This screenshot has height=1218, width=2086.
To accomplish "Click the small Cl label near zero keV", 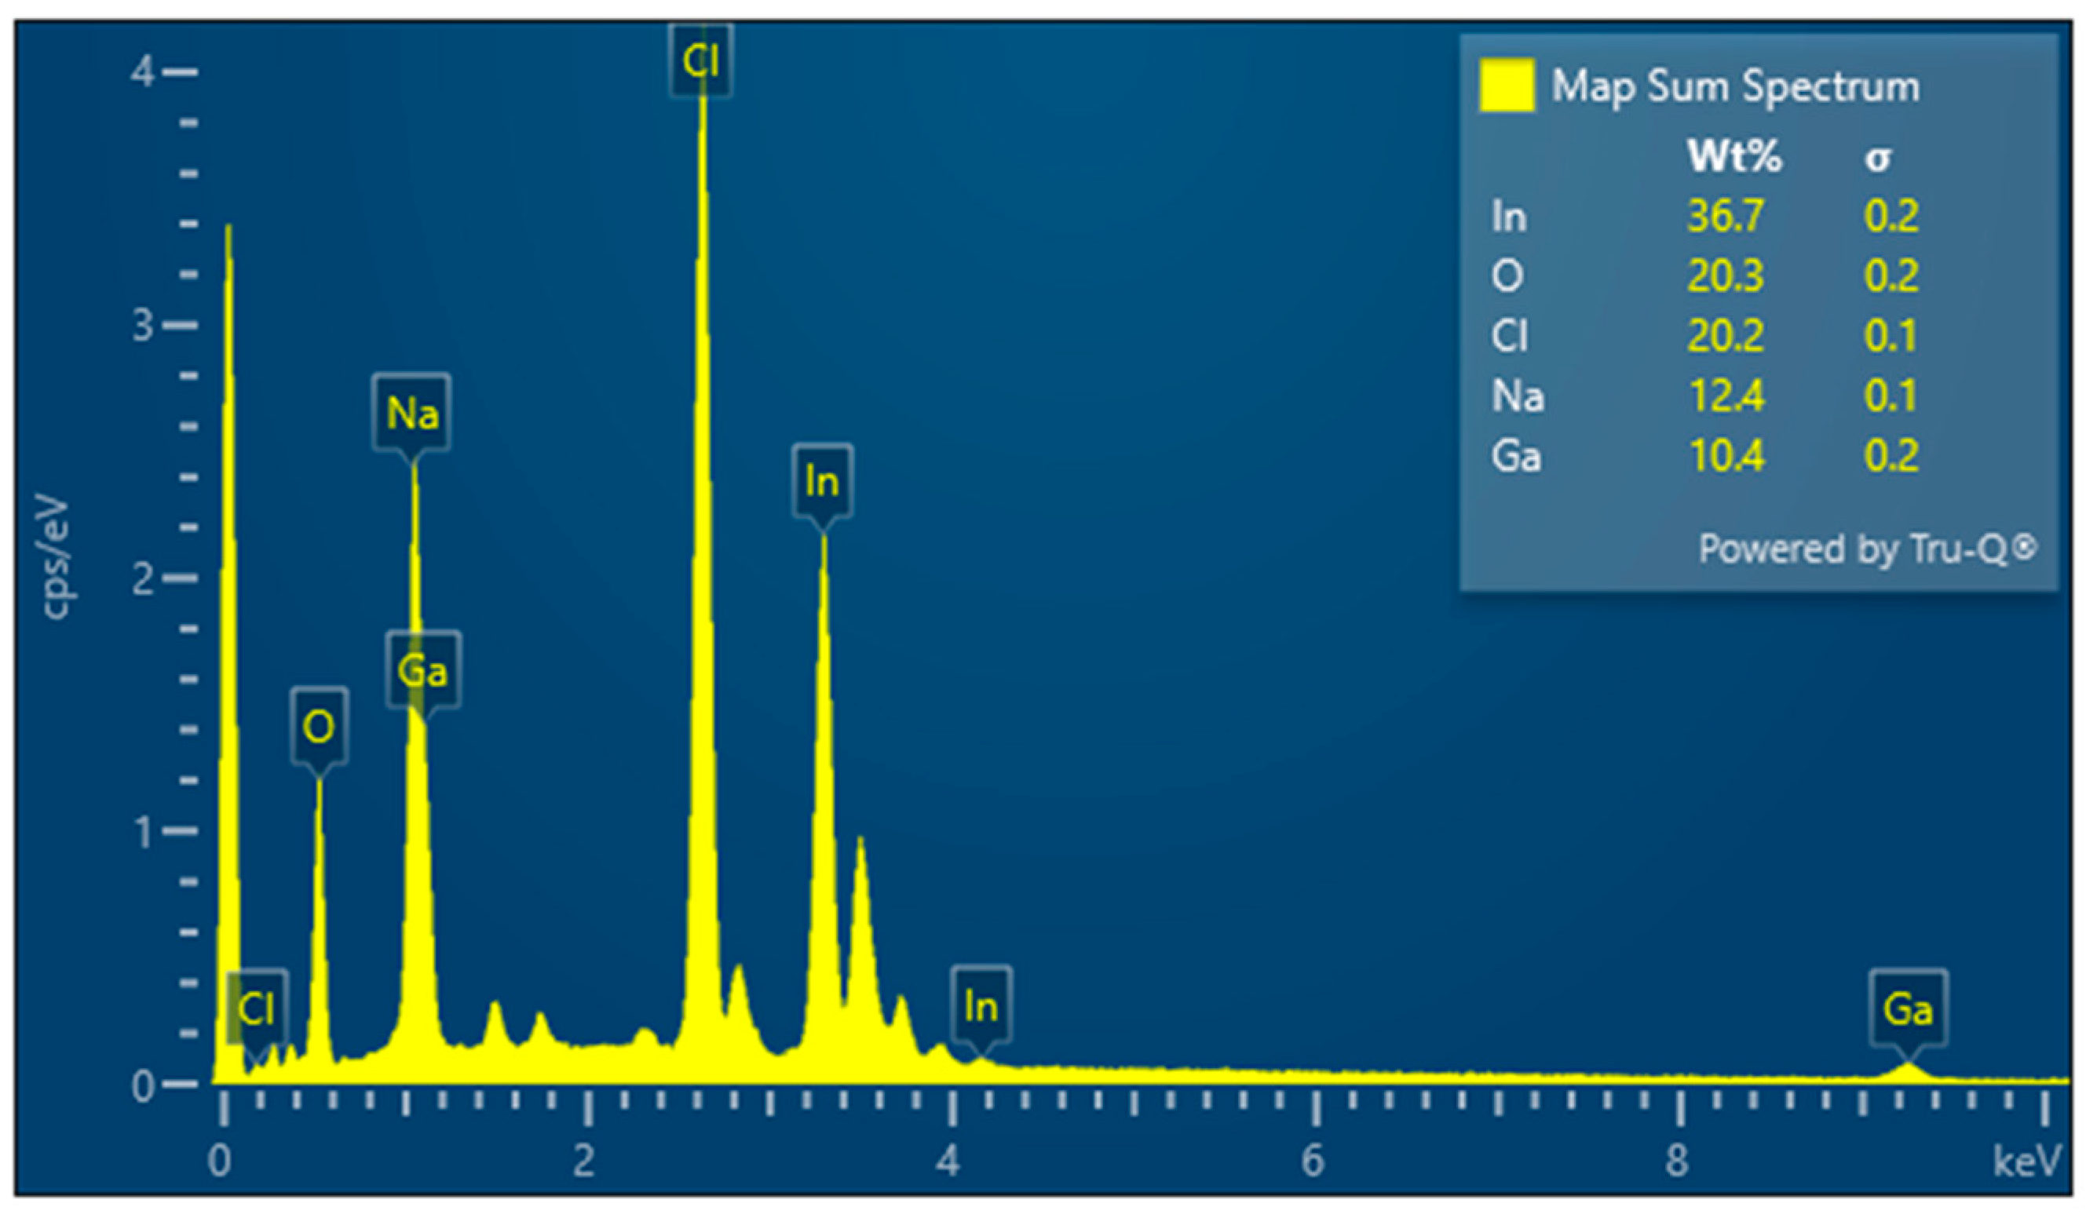I will coord(256,1008).
